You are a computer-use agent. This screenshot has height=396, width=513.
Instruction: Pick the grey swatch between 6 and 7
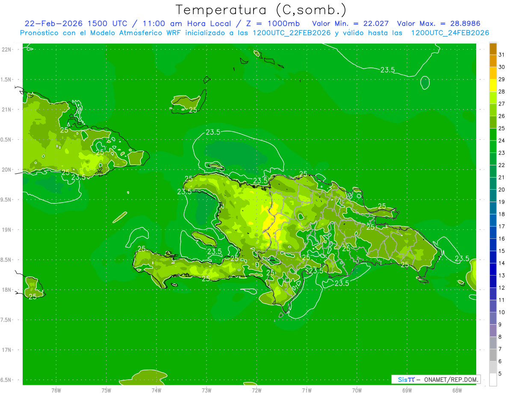[x=493, y=355]
